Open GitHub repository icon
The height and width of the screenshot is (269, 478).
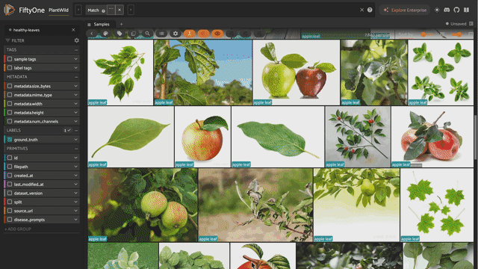tap(456, 10)
